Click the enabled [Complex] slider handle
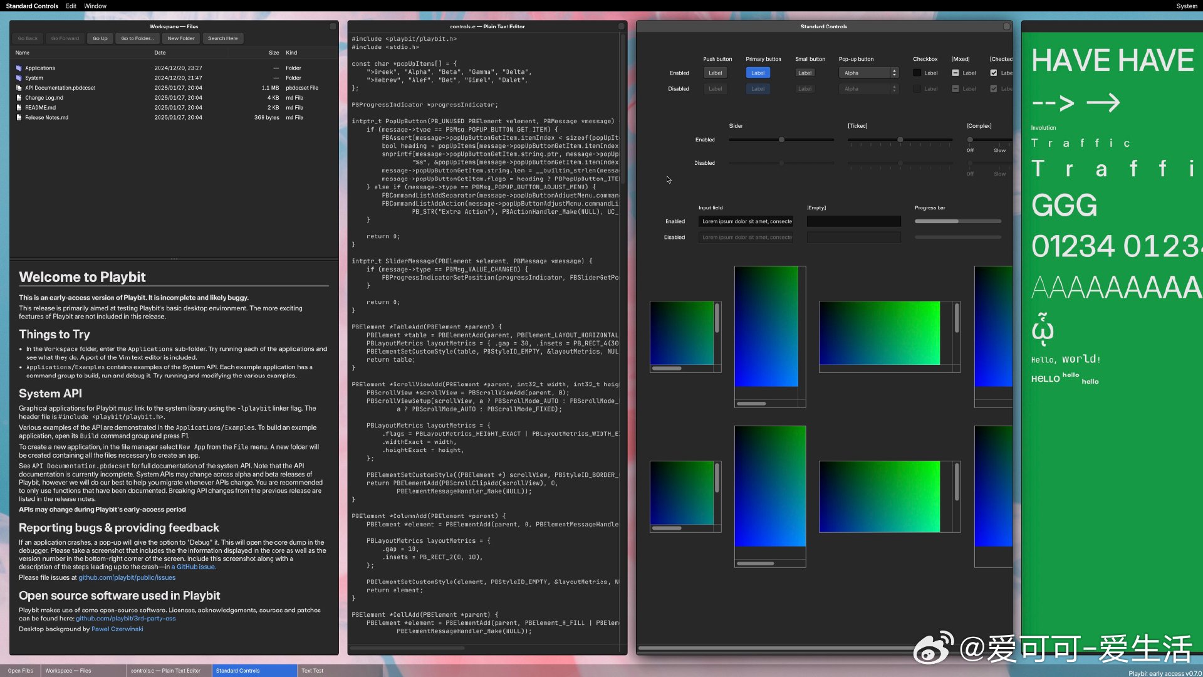 point(970,140)
